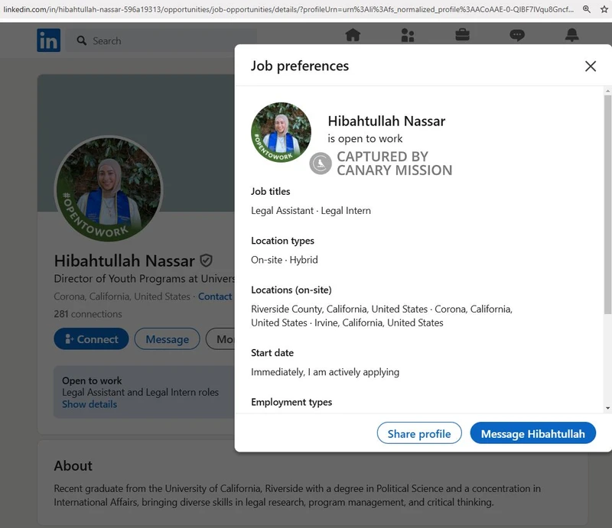Viewport: 612px width, 528px height.
Task: Go to the Home feed icon
Action: click(x=353, y=35)
